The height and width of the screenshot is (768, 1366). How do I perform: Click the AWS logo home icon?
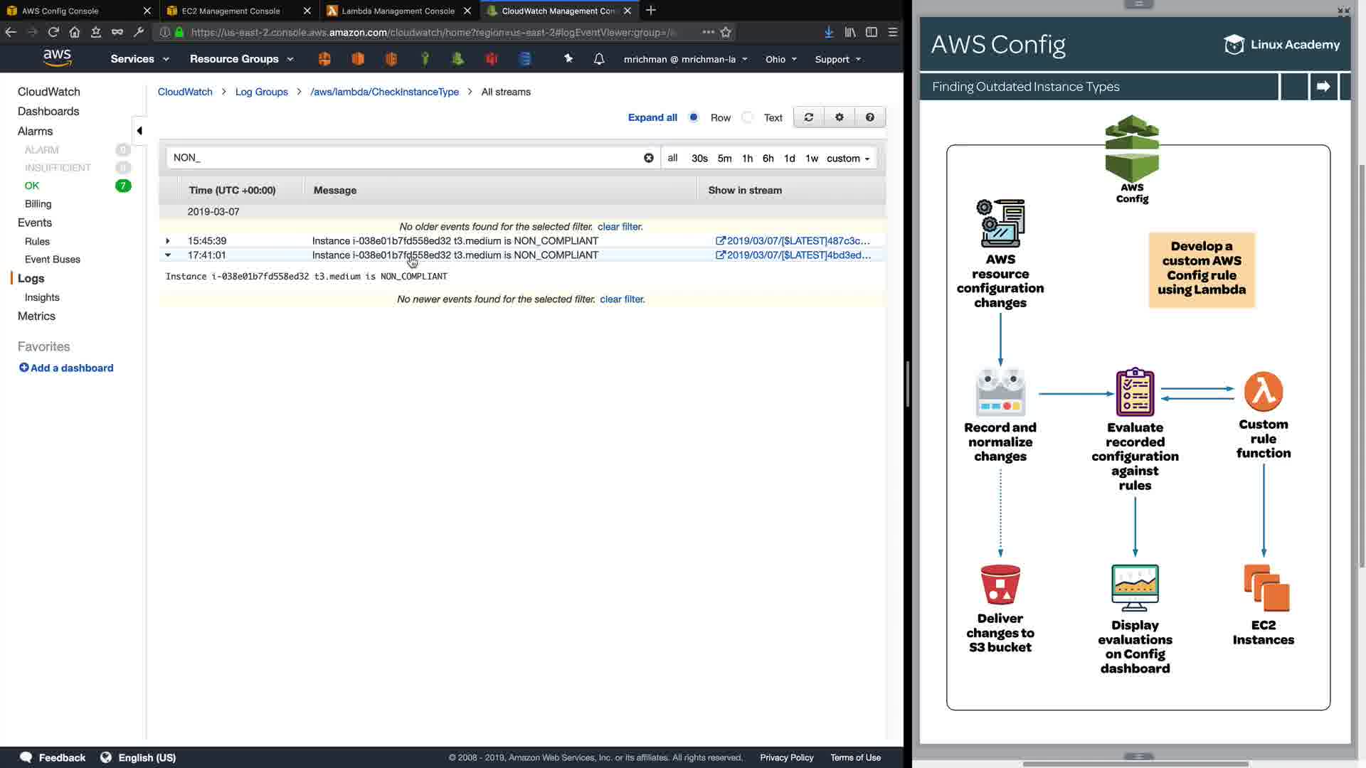tap(57, 58)
